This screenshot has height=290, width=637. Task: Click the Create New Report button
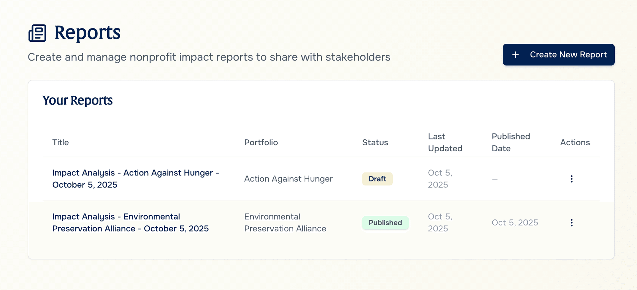click(x=558, y=55)
